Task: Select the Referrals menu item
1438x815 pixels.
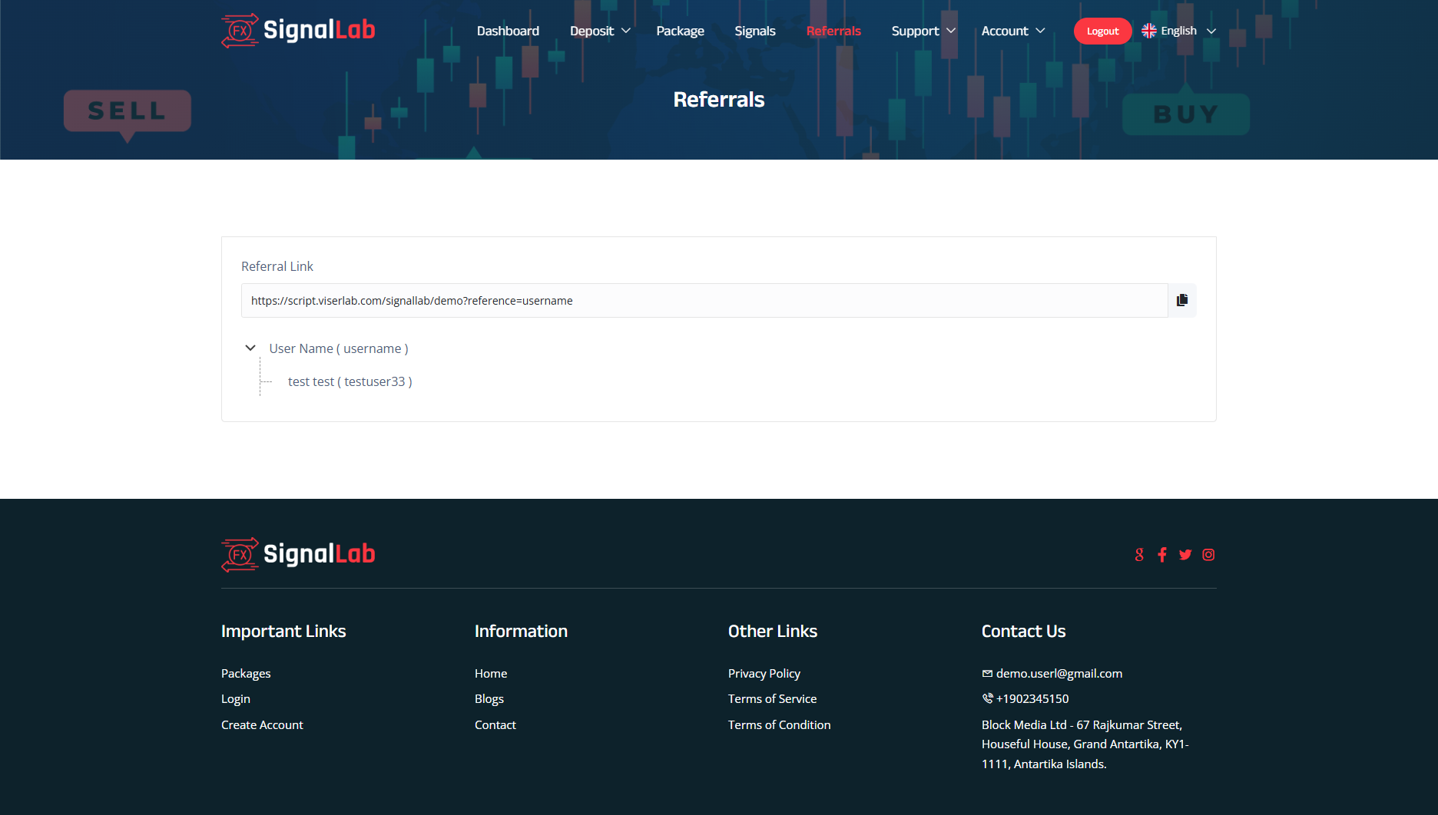Action: (833, 31)
